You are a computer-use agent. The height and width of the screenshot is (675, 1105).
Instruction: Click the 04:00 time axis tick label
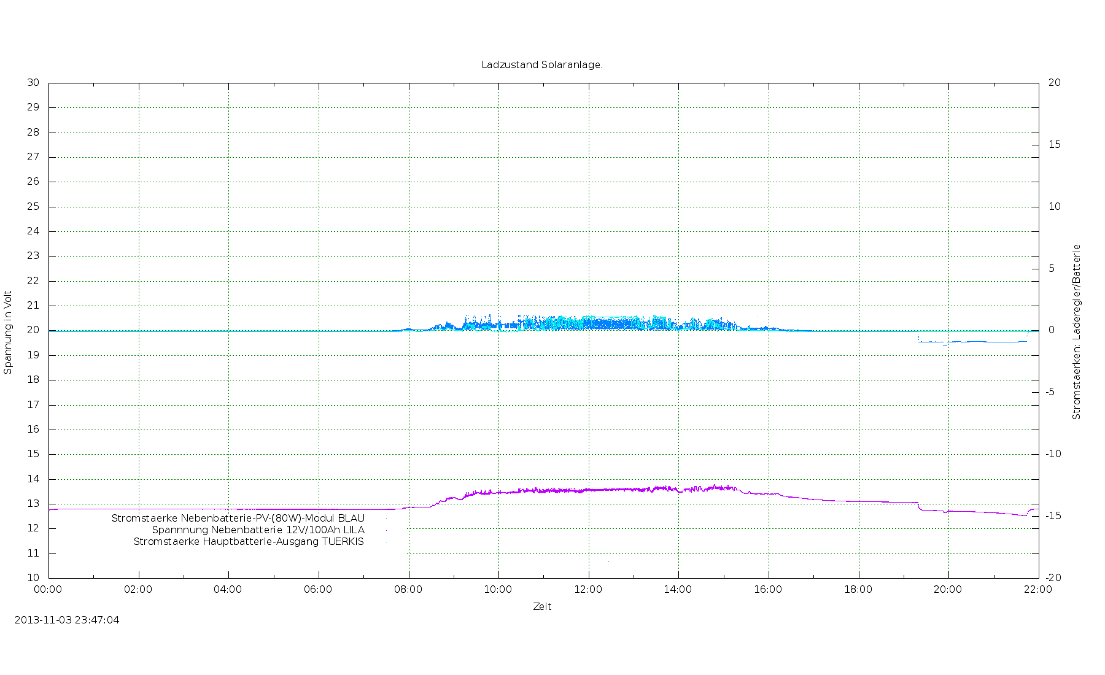[228, 590]
